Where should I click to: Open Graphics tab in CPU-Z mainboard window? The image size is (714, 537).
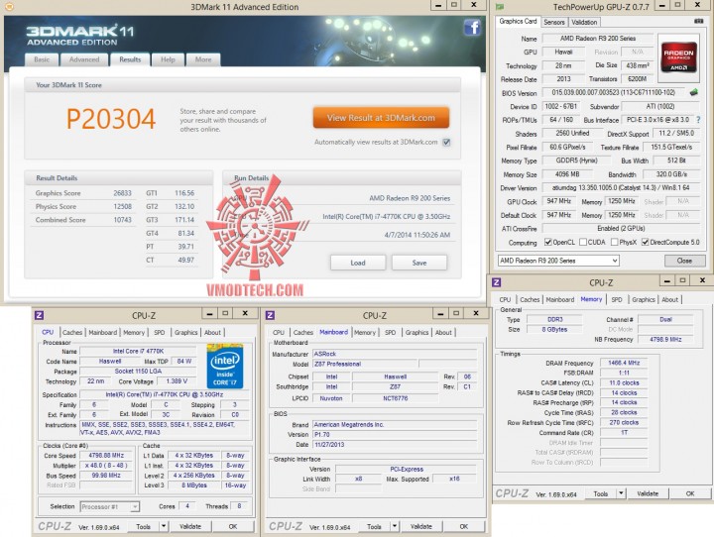pyautogui.click(x=416, y=333)
